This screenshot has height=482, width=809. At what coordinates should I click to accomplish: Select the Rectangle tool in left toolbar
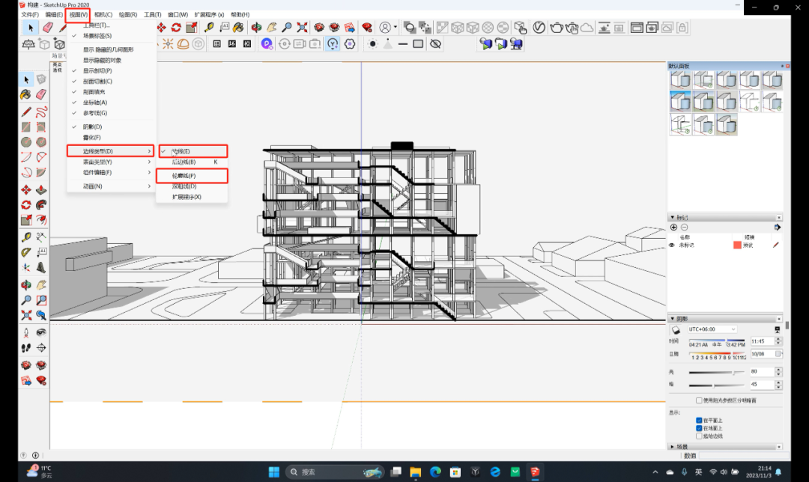pos(25,126)
